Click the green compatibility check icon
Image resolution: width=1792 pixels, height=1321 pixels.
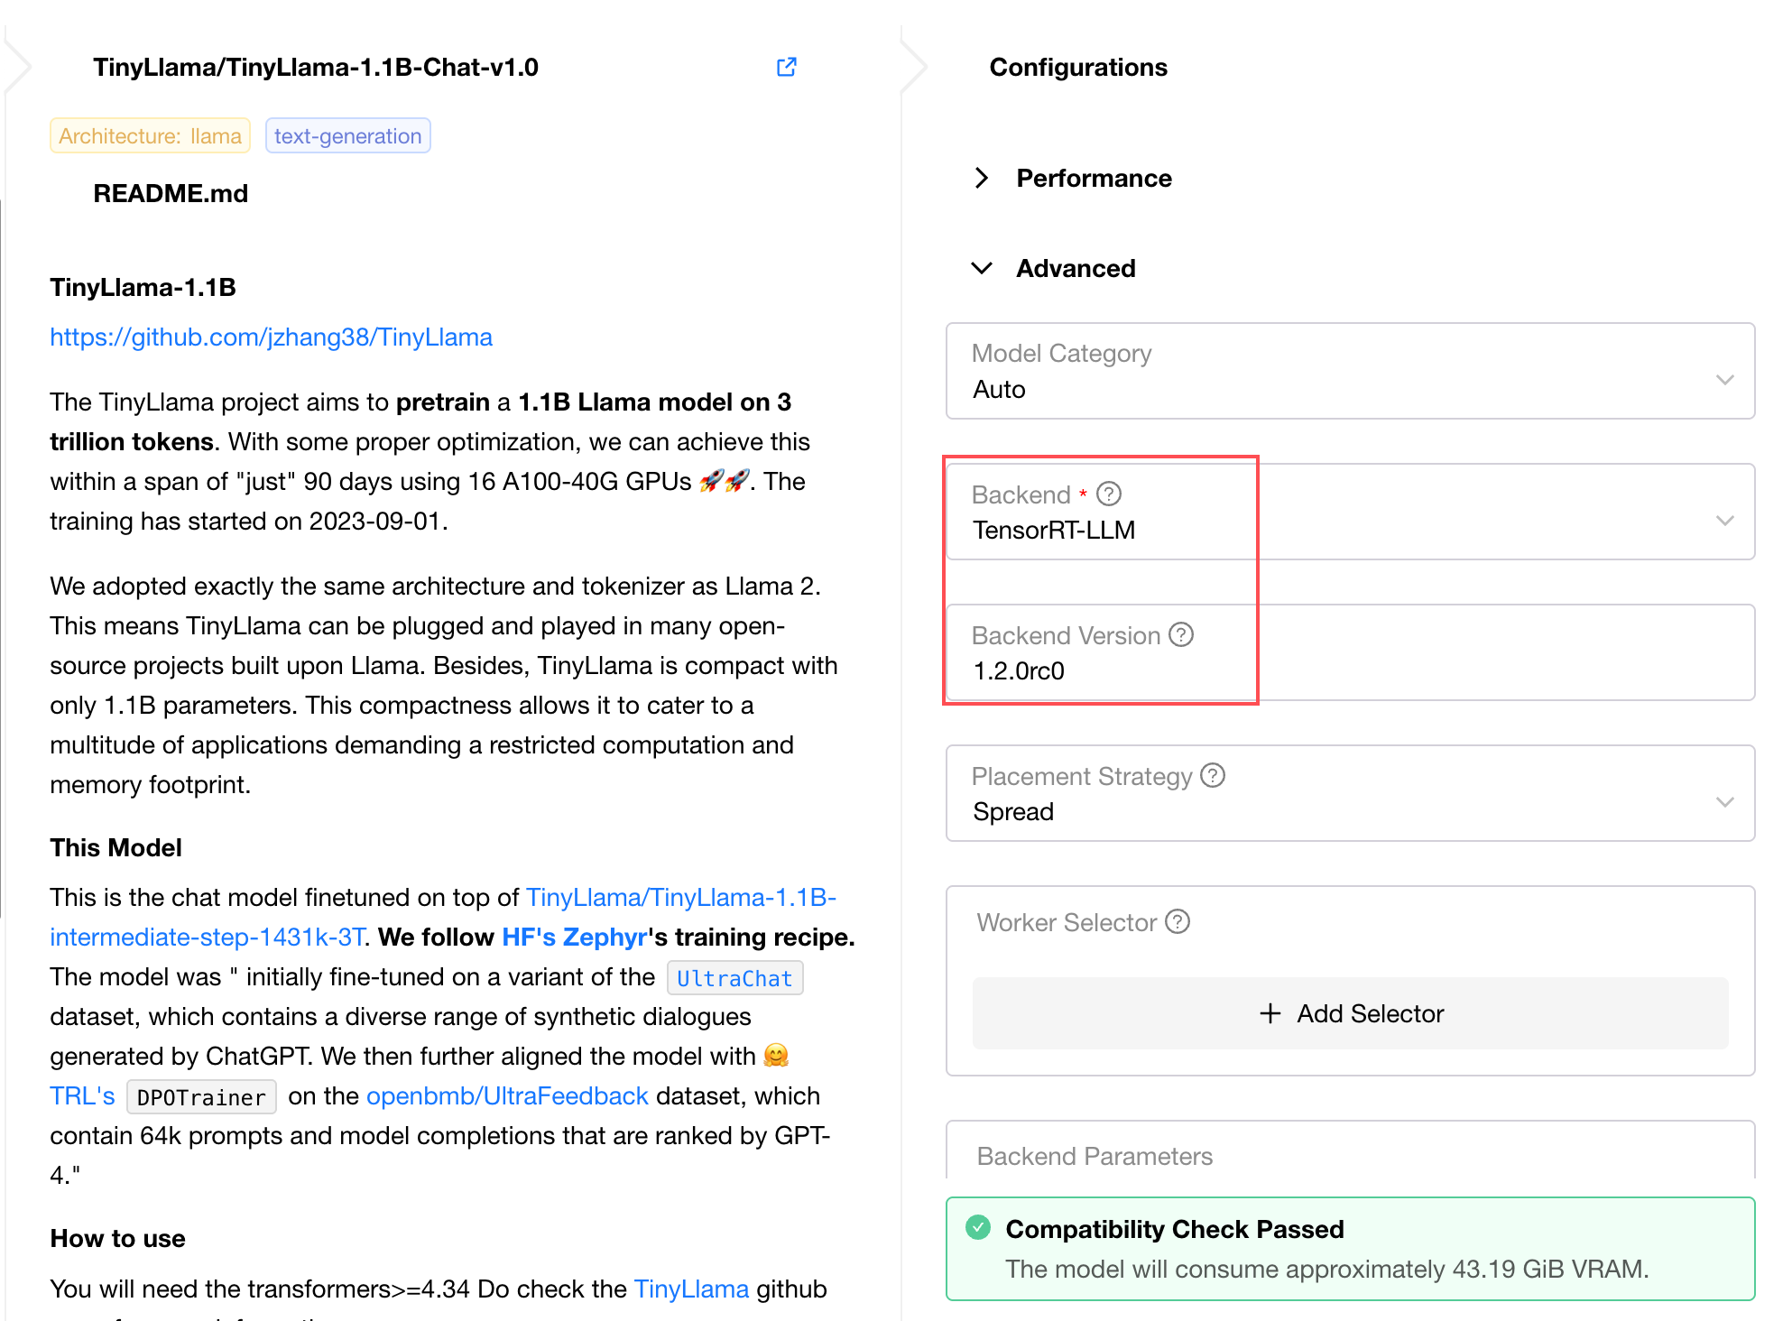click(x=978, y=1227)
